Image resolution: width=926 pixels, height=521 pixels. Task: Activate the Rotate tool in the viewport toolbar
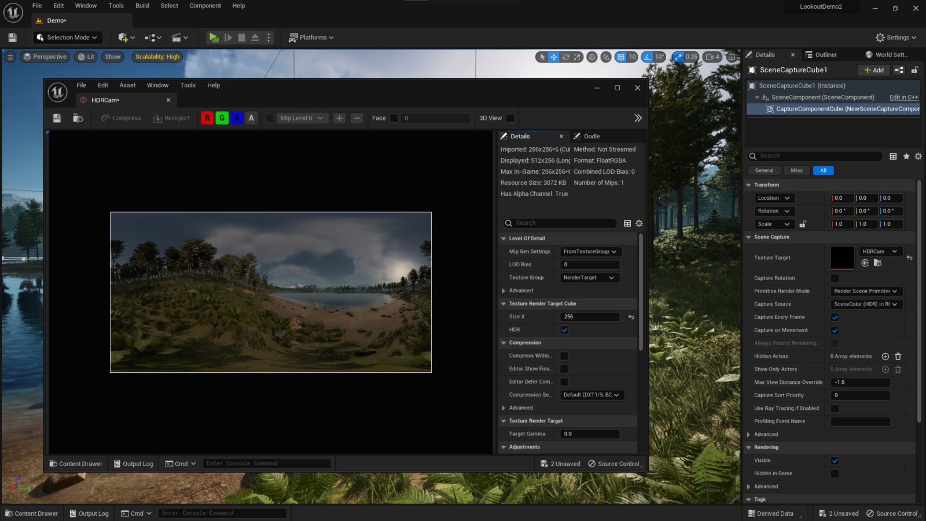565,57
